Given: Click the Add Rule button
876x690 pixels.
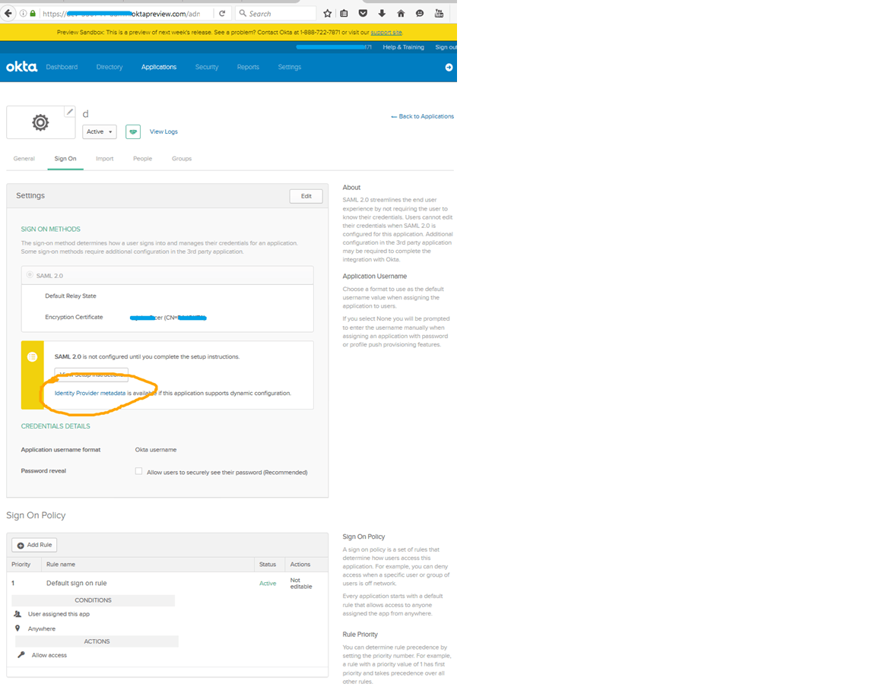Looking at the screenshot, I should pos(35,545).
